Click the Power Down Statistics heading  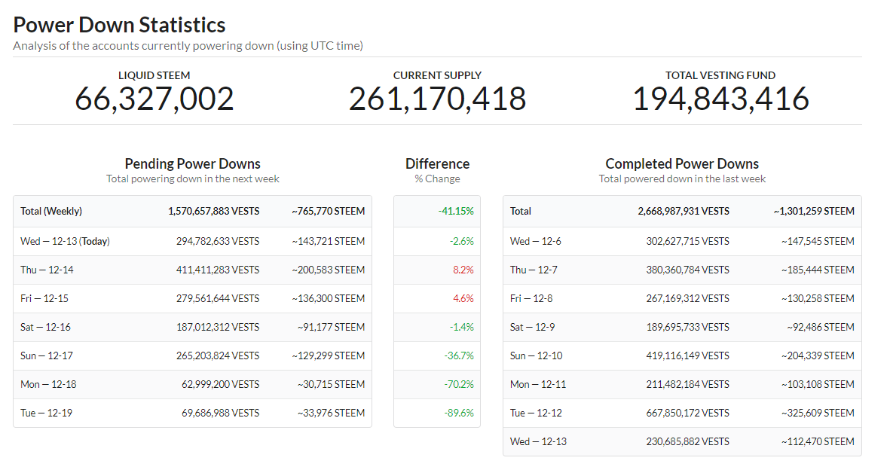click(119, 25)
